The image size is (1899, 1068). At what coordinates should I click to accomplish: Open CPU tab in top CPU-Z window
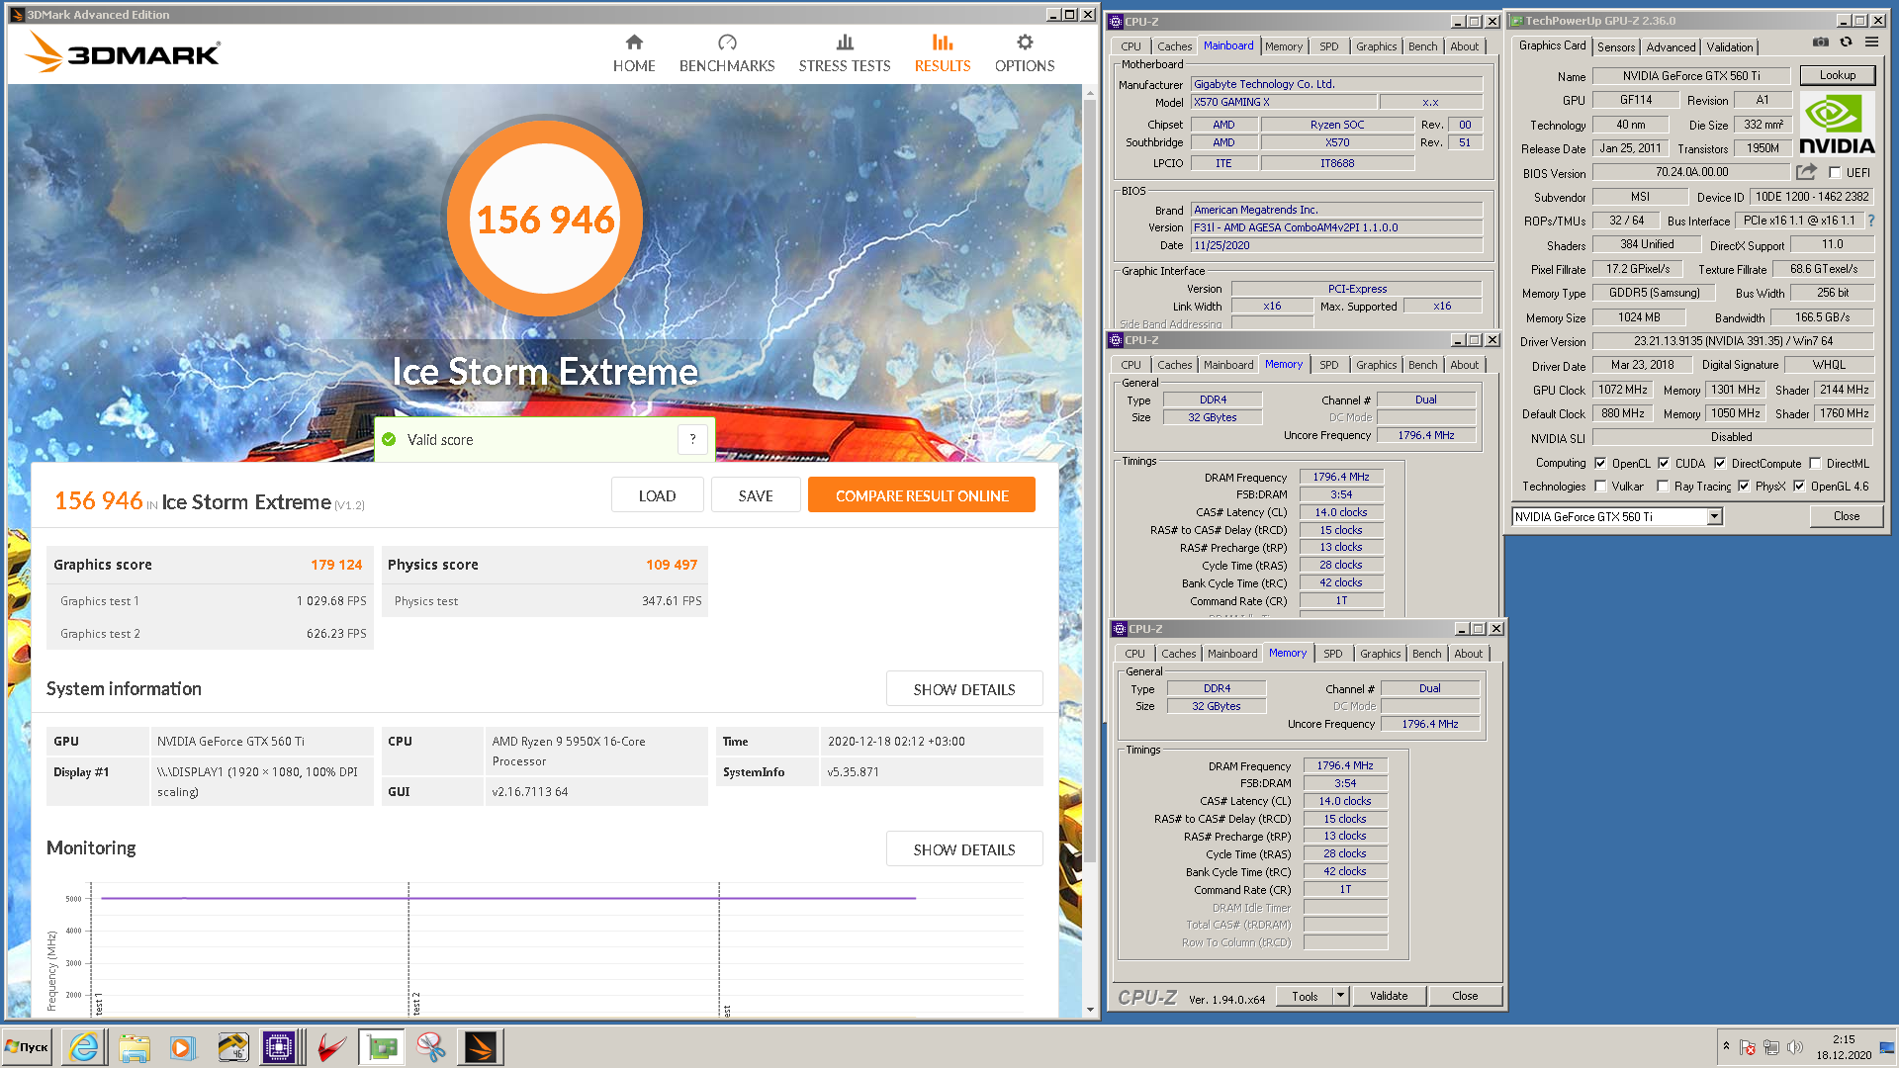pos(1130,46)
